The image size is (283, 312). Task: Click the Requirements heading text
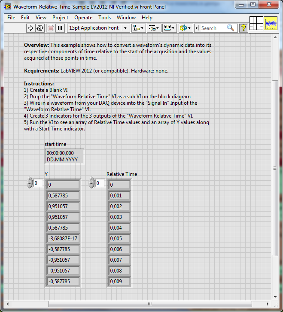point(42,71)
